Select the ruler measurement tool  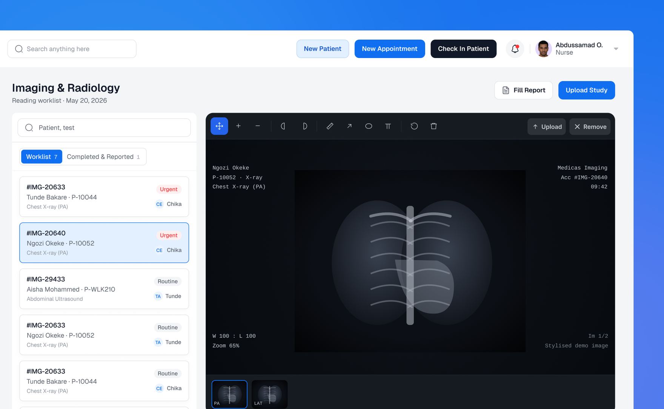click(x=330, y=126)
